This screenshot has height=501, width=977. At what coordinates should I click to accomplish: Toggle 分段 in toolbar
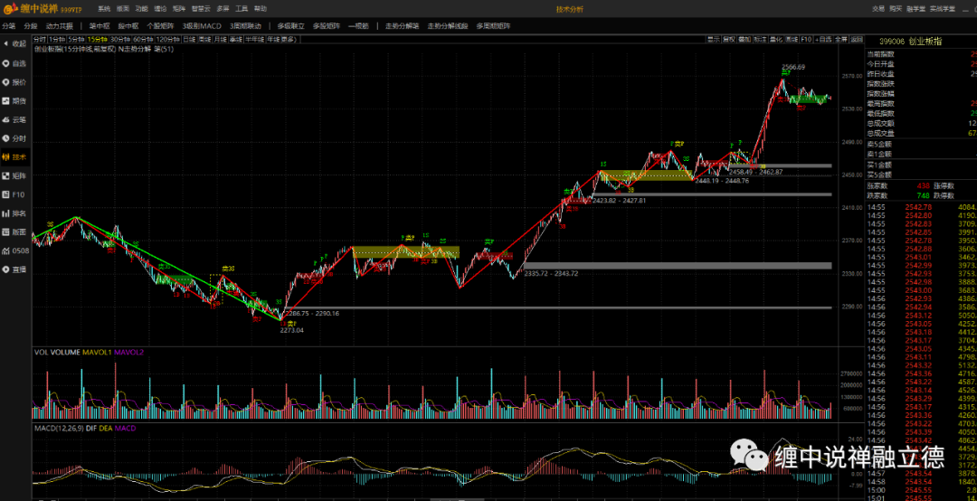click(31, 26)
